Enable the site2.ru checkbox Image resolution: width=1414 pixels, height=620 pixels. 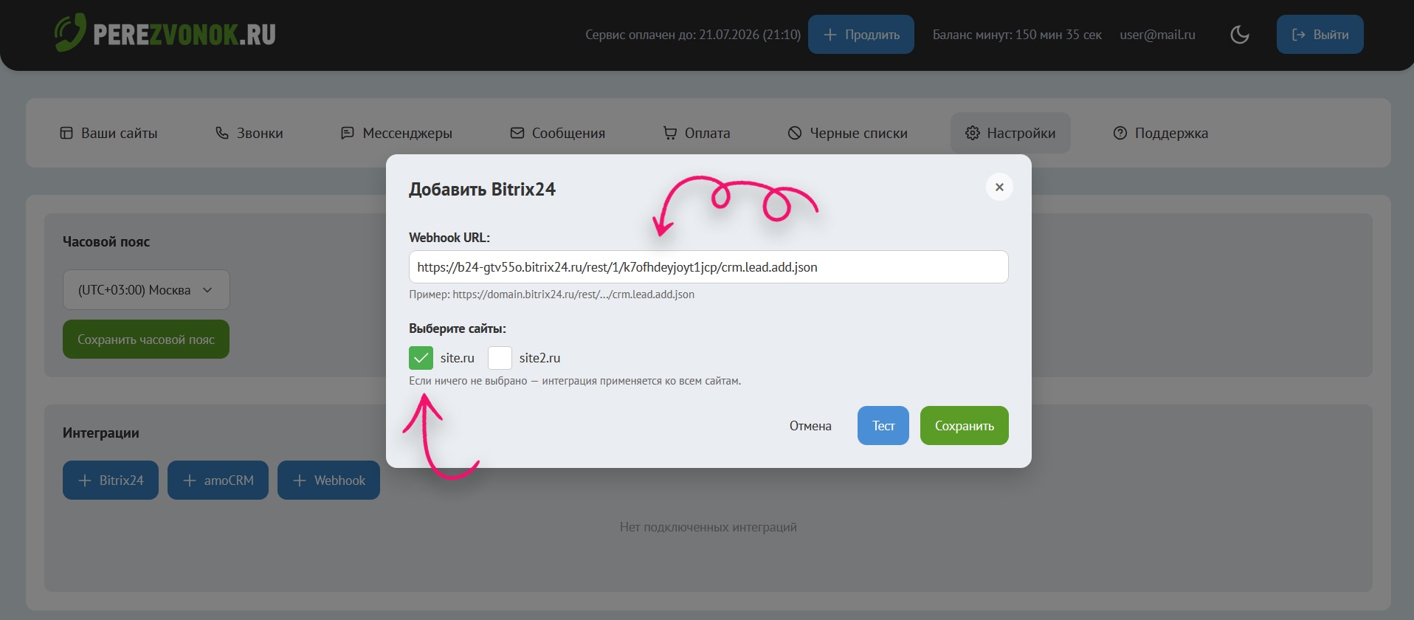point(500,358)
